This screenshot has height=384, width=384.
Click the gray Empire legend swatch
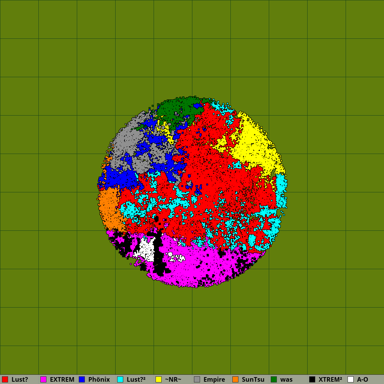coord(197,379)
